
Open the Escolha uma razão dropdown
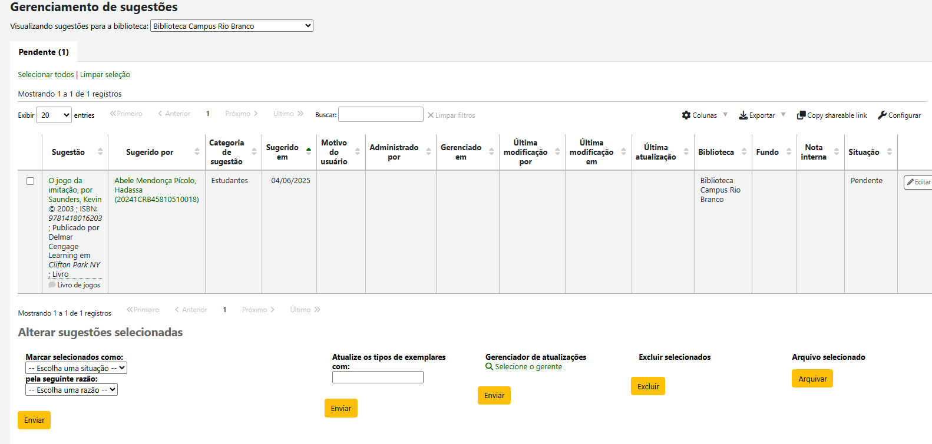pos(71,390)
